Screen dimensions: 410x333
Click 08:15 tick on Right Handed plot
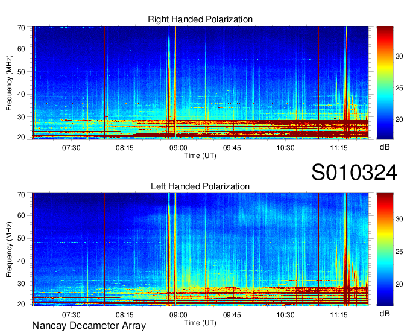(x=125, y=148)
